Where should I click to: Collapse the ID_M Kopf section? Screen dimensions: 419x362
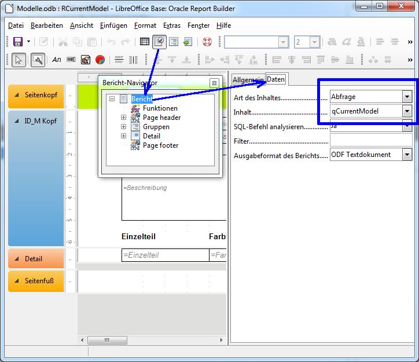17,121
